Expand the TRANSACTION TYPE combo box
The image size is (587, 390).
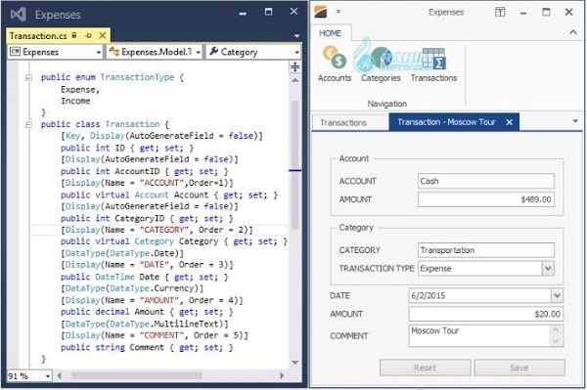pyautogui.click(x=548, y=269)
